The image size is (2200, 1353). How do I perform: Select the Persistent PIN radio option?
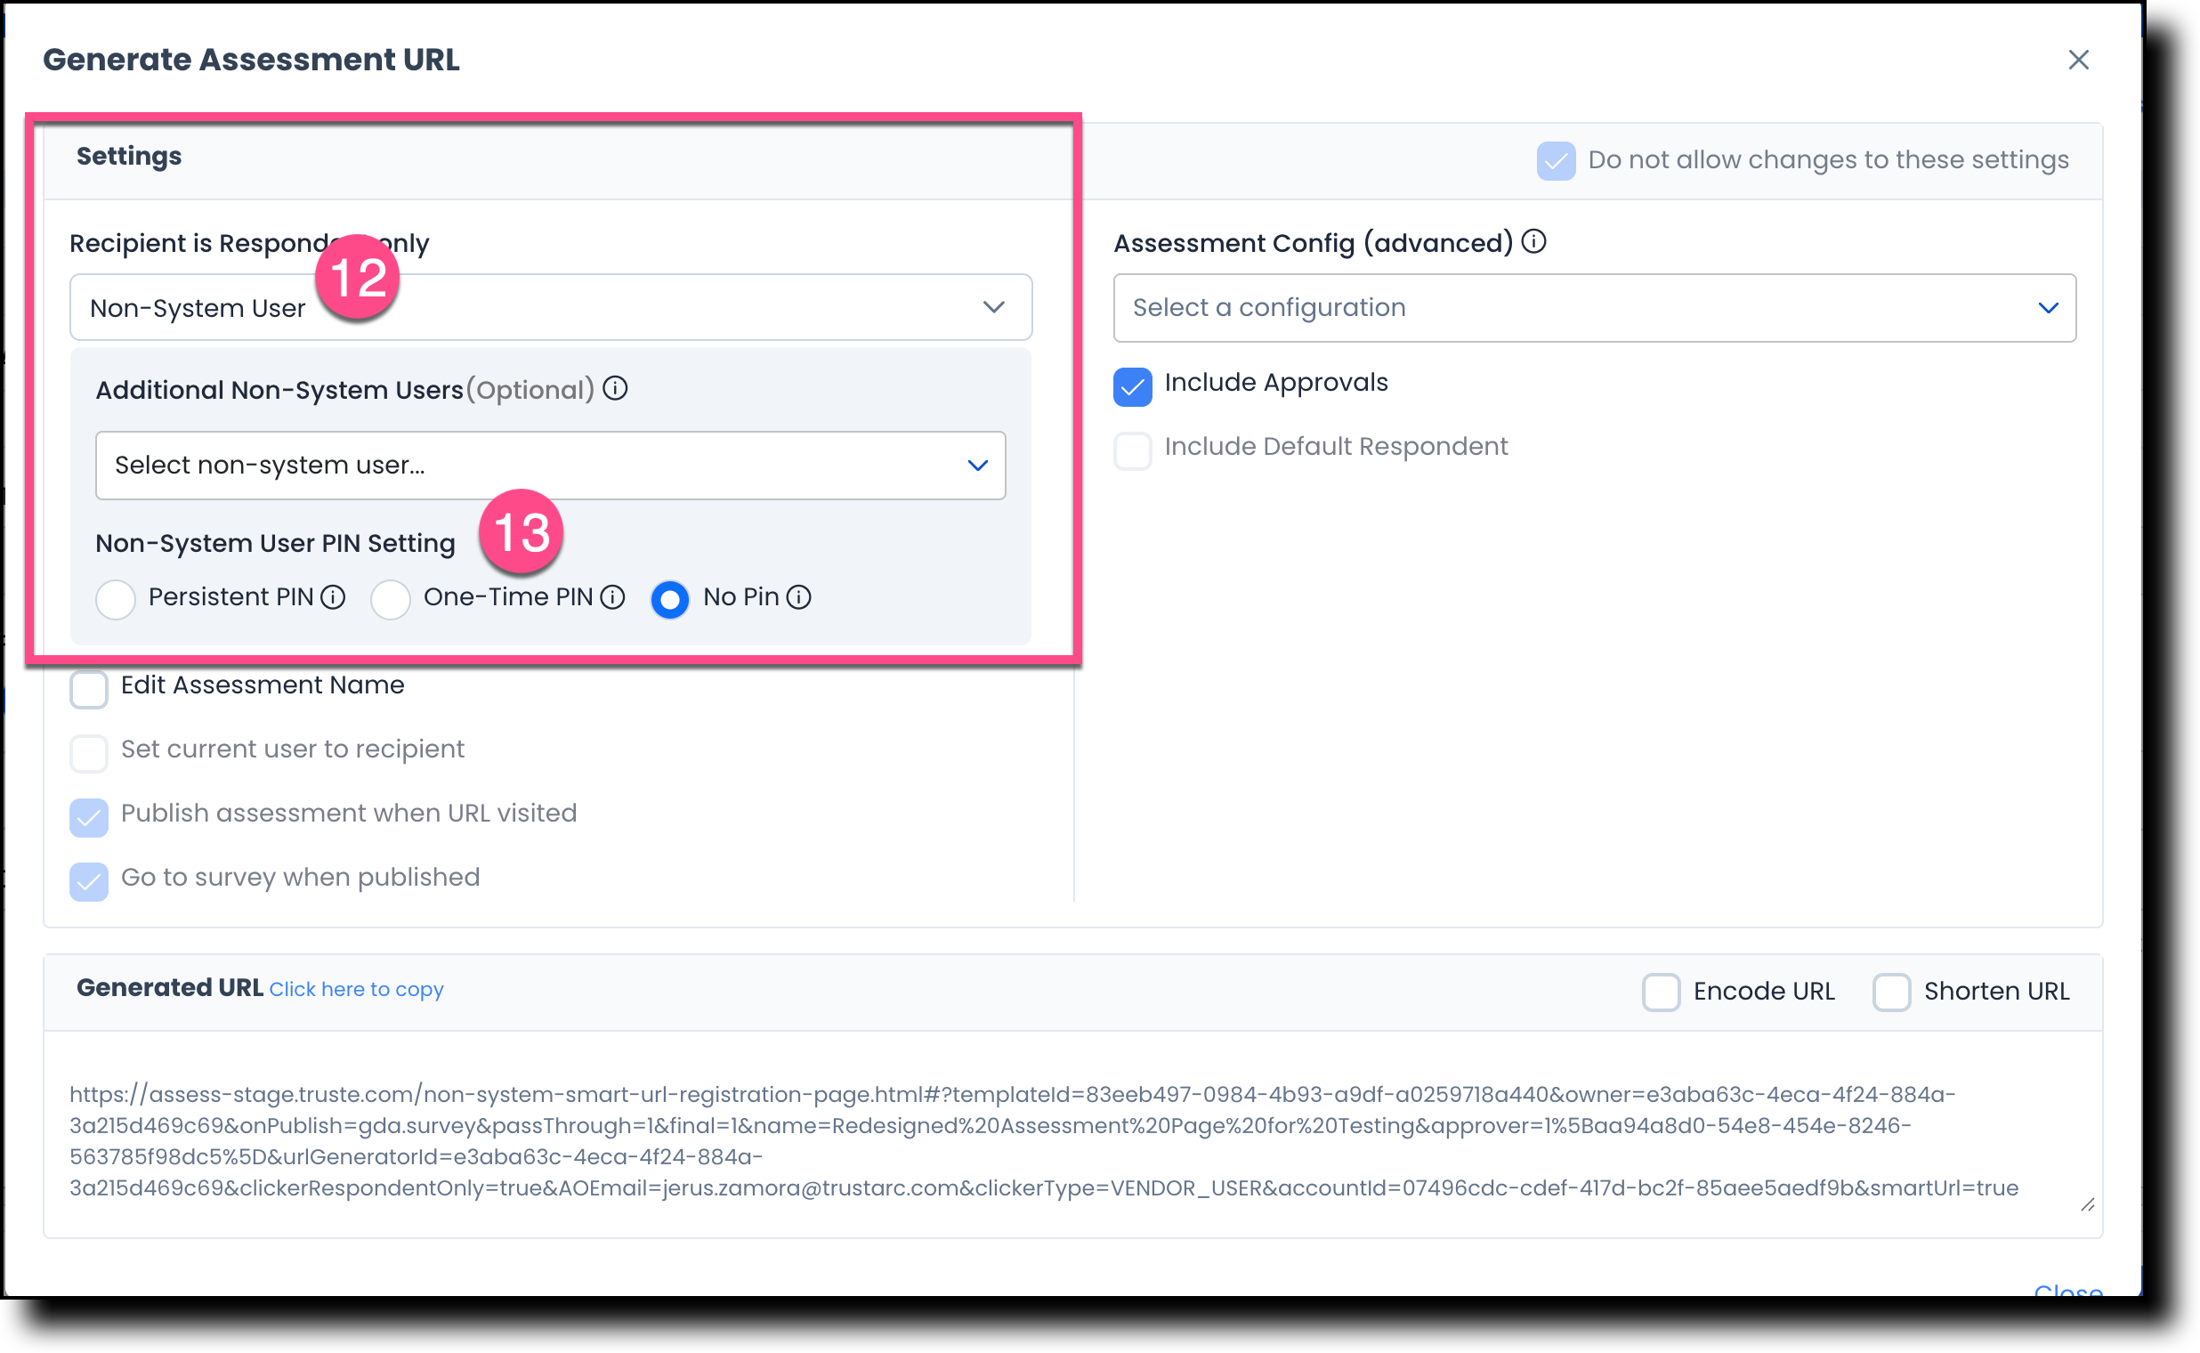coord(116,599)
